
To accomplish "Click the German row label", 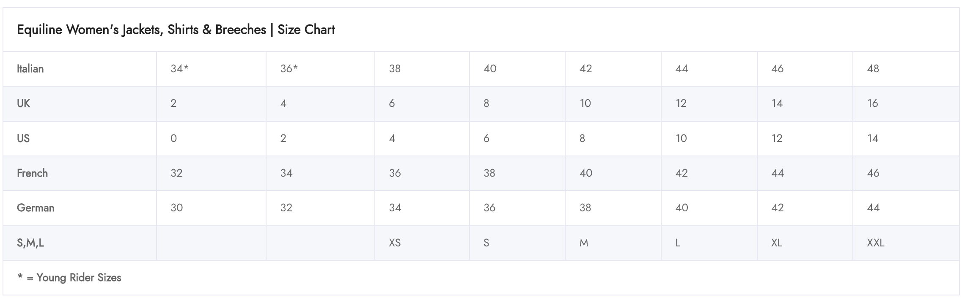I will click(36, 208).
